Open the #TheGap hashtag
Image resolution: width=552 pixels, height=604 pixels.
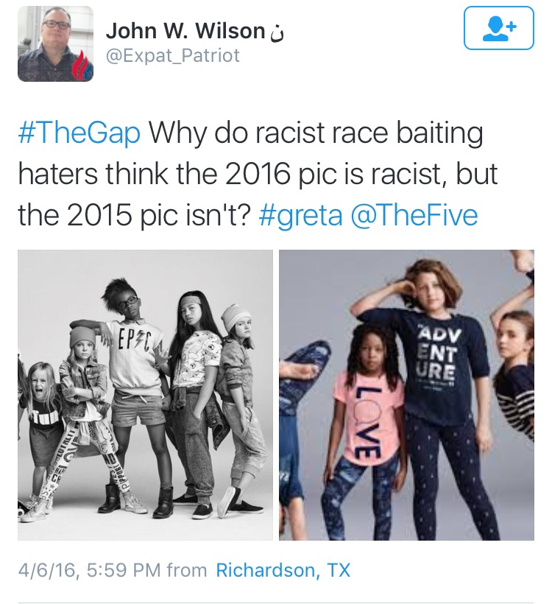(x=79, y=133)
